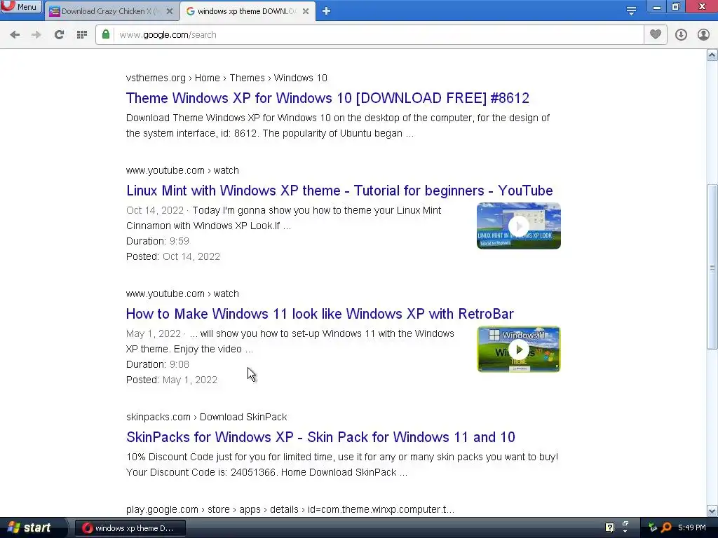Click Linux Mint XP Look video thumbnail
The height and width of the screenshot is (538, 718).
[x=518, y=226]
